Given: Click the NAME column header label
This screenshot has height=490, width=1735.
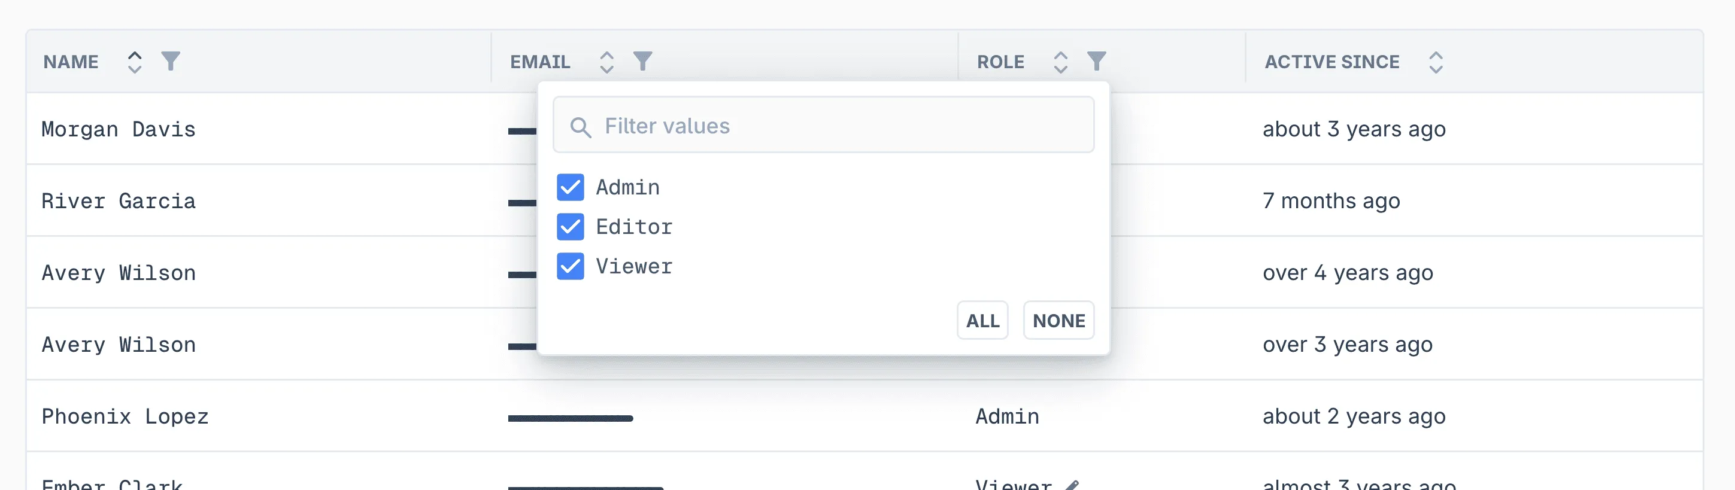Looking at the screenshot, I should (71, 62).
